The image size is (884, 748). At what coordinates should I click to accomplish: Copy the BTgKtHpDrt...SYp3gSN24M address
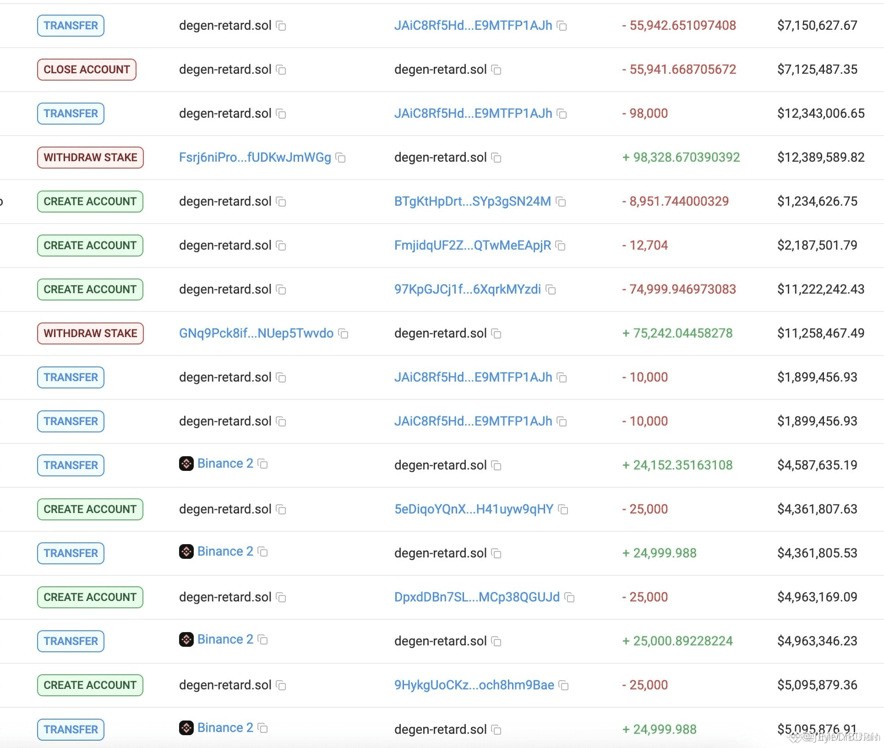pyautogui.click(x=561, y=202)
